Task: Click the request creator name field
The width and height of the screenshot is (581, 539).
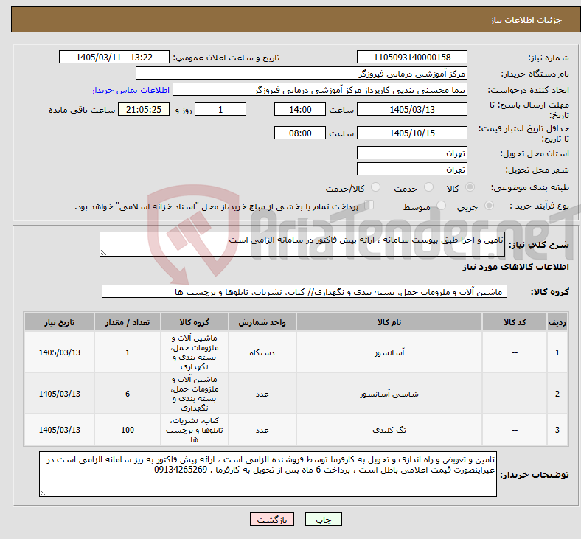Action: click(320, 90)
